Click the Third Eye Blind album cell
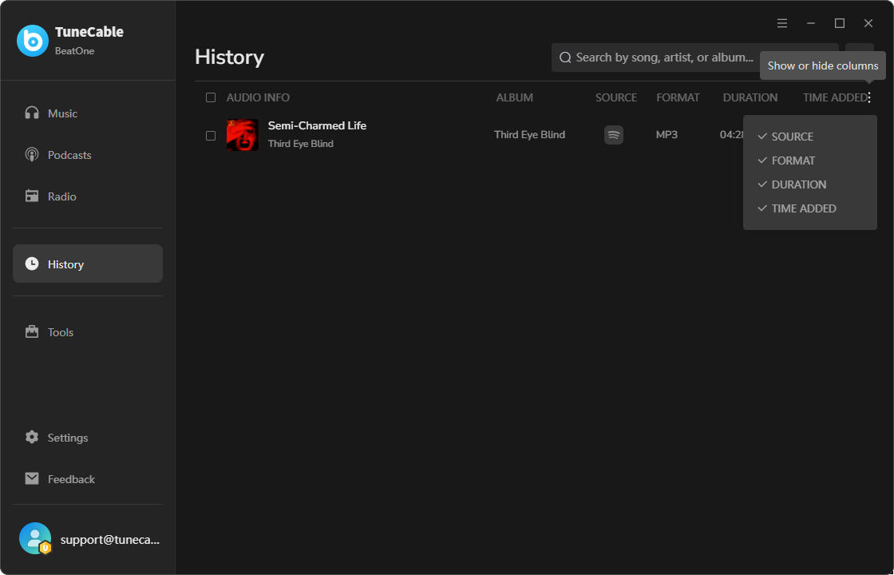894x575 pixels. coord(530,135)
